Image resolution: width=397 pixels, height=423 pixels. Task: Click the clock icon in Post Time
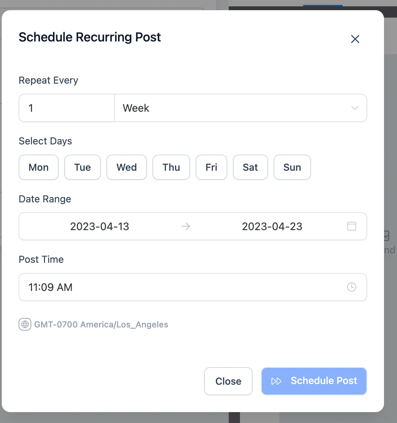(x=352, y=287)
